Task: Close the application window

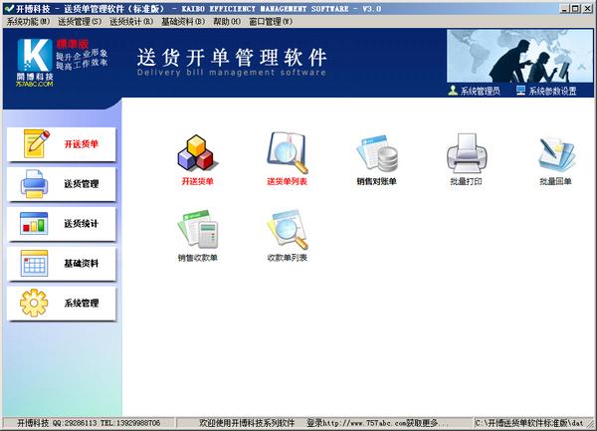Action: [x=588, y=8]
